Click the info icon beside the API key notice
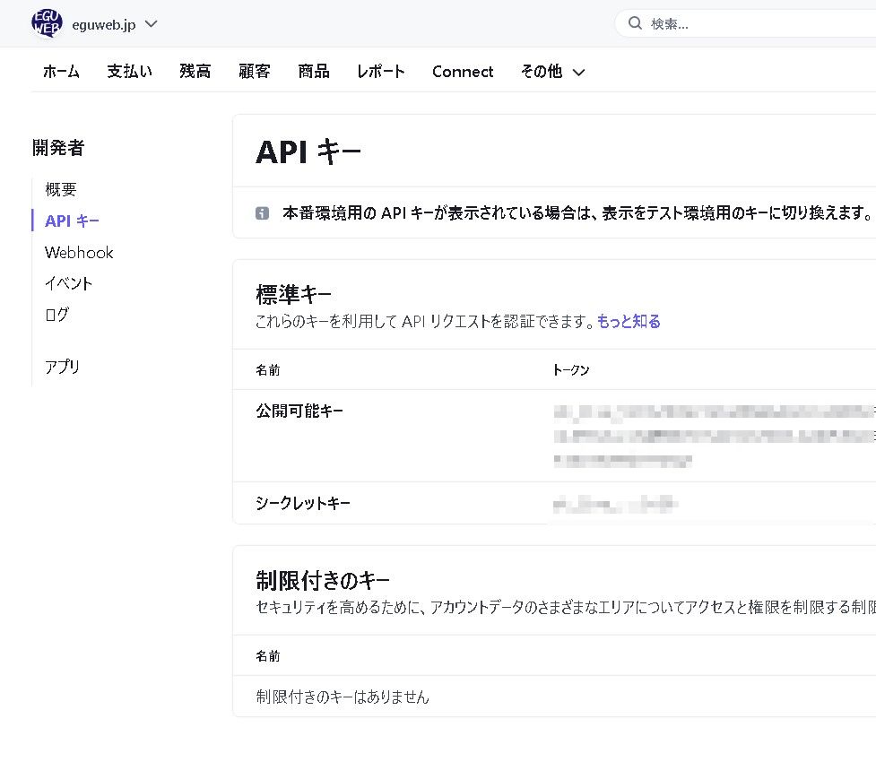The height and width of the screenshot is (762, 876). [262, 213]
